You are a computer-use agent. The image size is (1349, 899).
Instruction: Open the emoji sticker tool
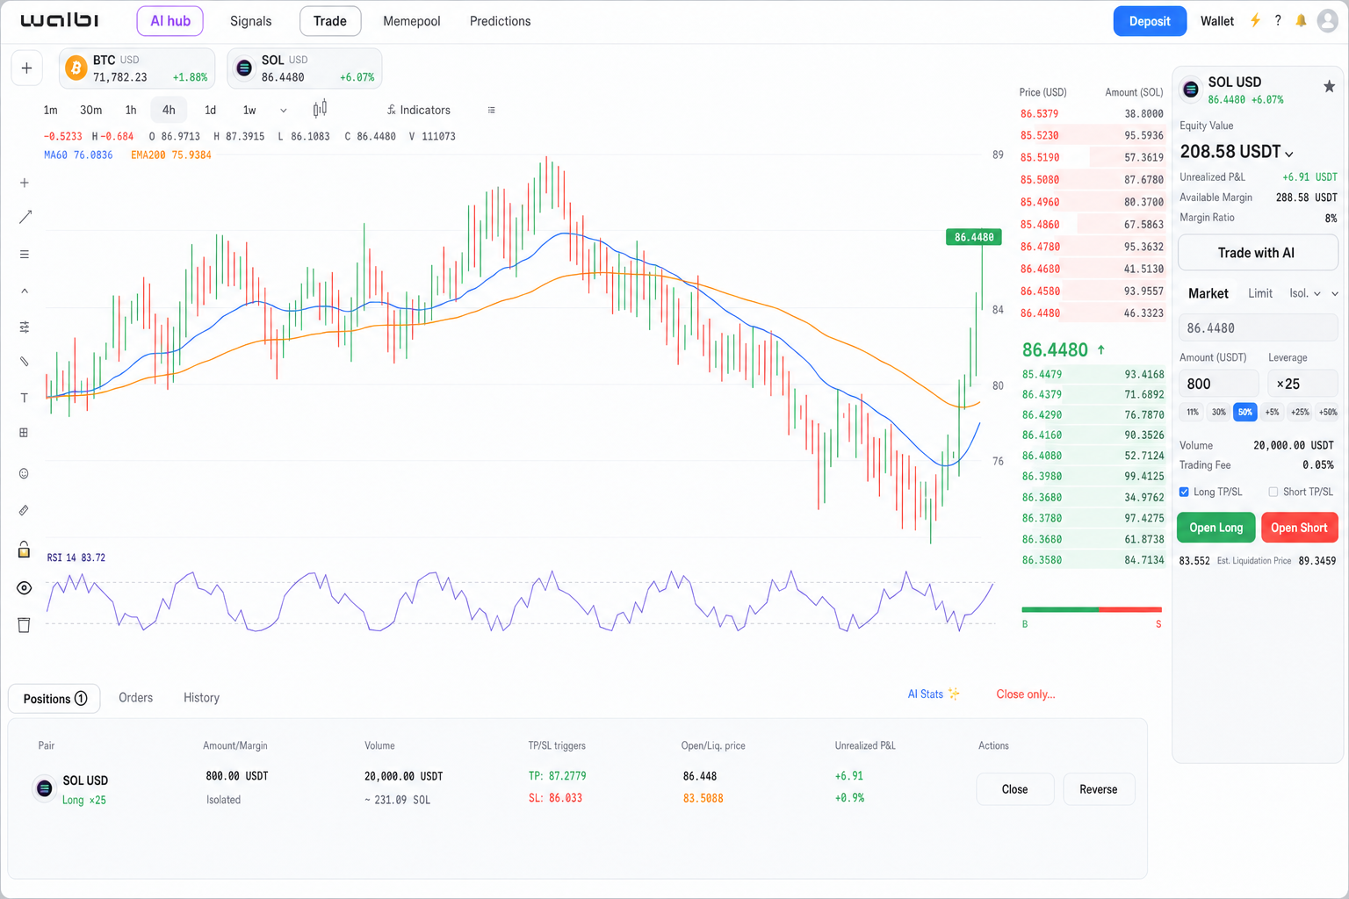pyautogui.click(x=25, y=473)
